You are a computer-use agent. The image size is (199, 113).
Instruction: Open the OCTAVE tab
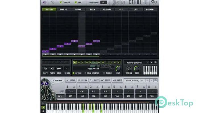[78, 9]
